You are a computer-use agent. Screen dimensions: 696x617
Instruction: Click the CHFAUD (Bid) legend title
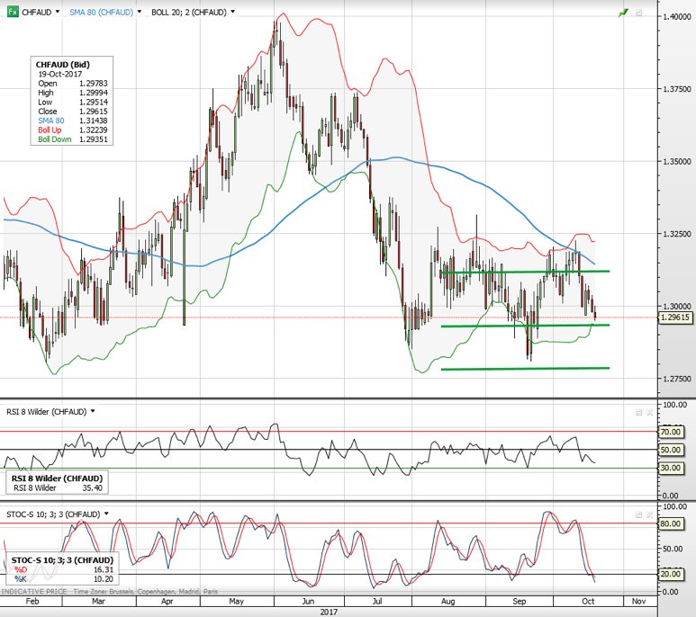[x=63, y=65]
